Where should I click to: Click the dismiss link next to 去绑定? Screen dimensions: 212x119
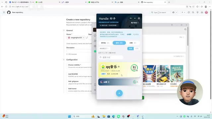136,34
